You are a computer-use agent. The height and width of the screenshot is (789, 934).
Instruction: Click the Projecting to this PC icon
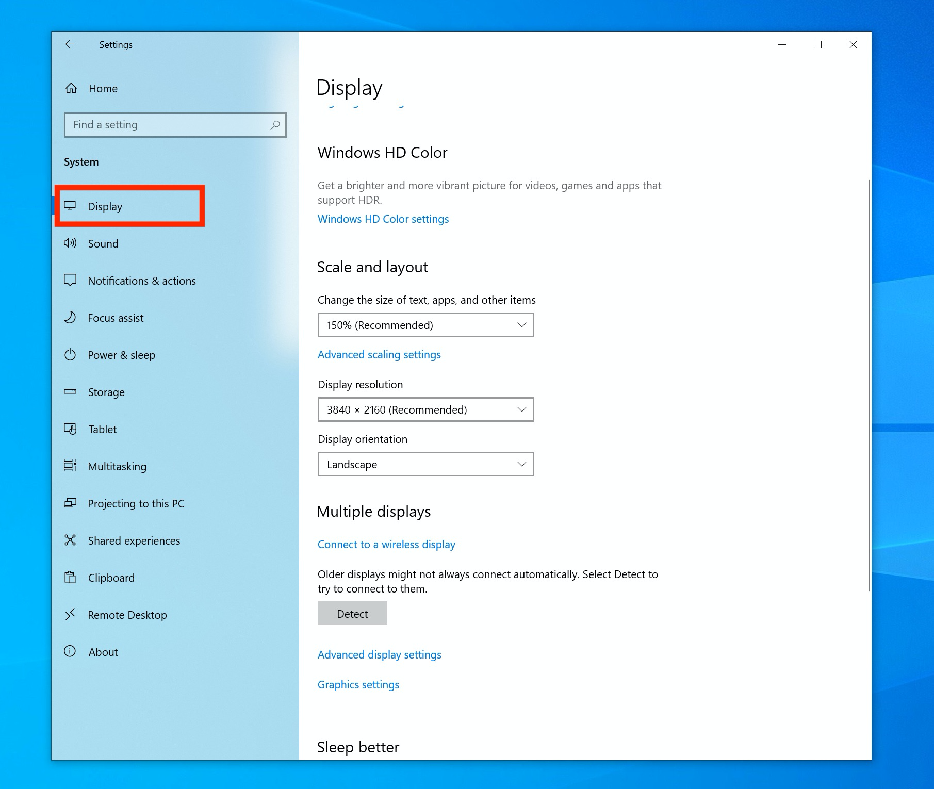(70, 503)
